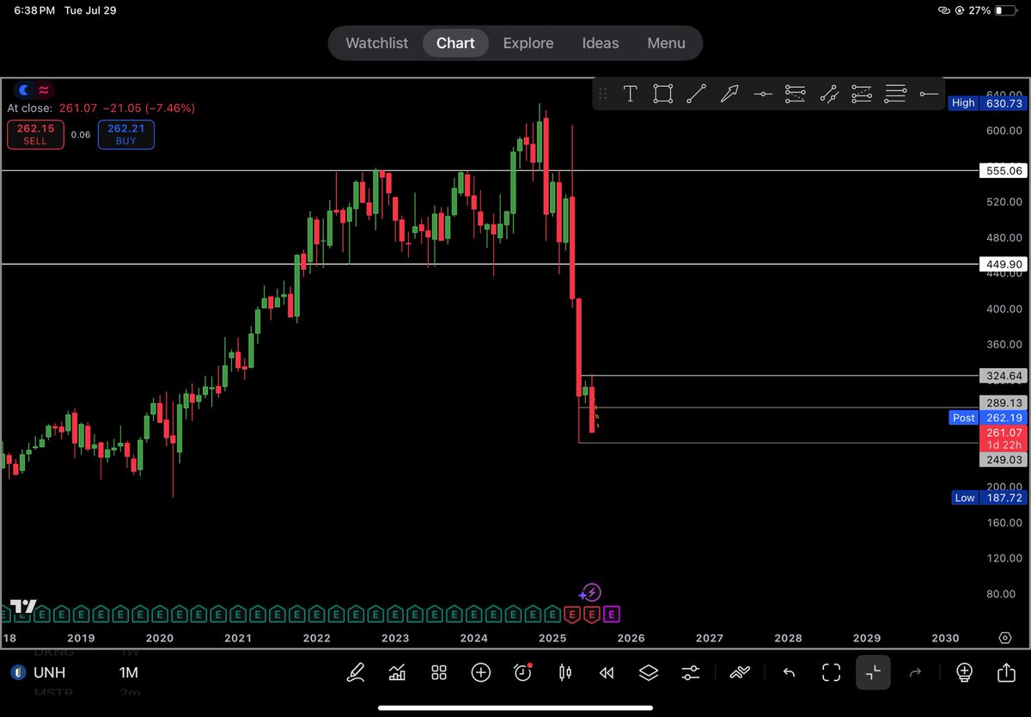Select the Fib retracement tool

796,95
